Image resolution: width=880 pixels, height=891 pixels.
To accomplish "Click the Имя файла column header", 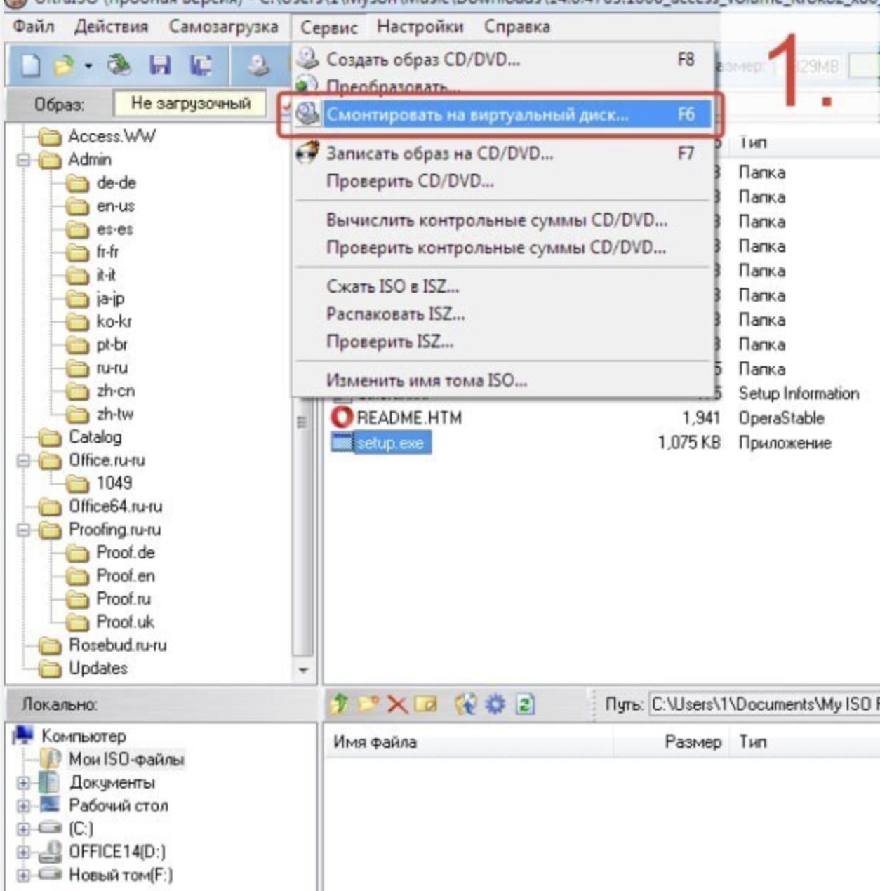I will 468,742.
